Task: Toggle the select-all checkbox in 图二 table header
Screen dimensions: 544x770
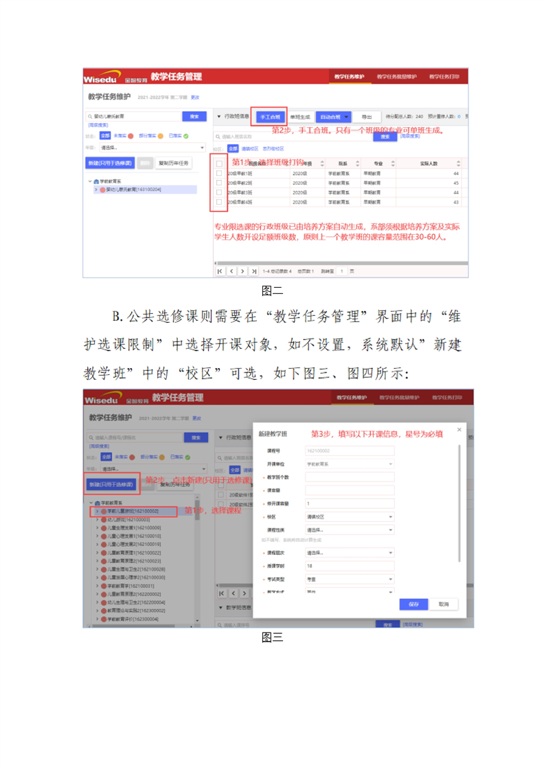Action: tap(218, 163)
